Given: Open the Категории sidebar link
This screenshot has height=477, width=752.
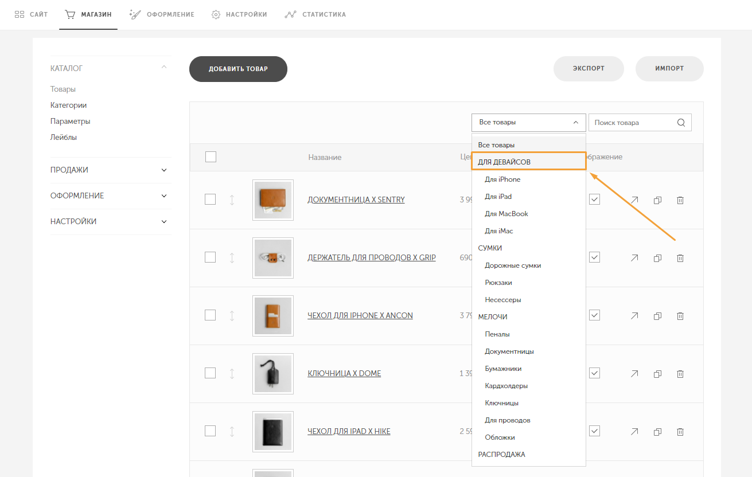Looking at the screenshot, I should 69,105.
